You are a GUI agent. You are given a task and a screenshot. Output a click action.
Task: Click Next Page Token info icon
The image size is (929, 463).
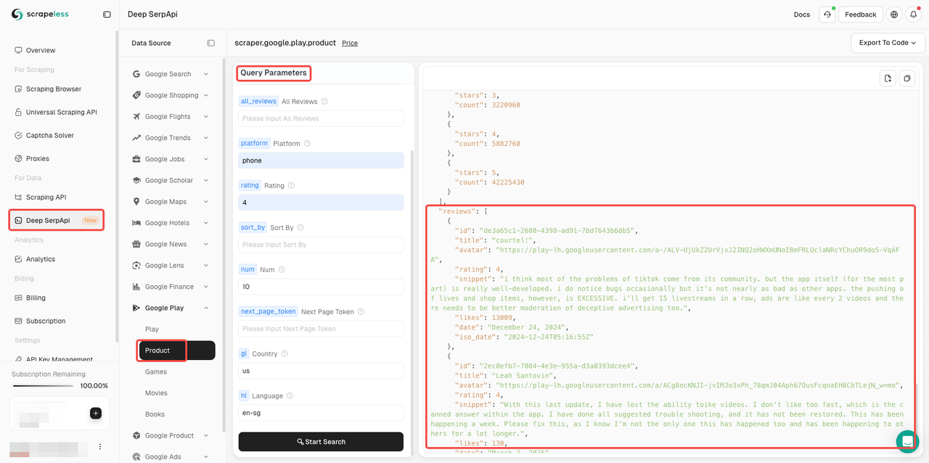(x=361, y=311)
